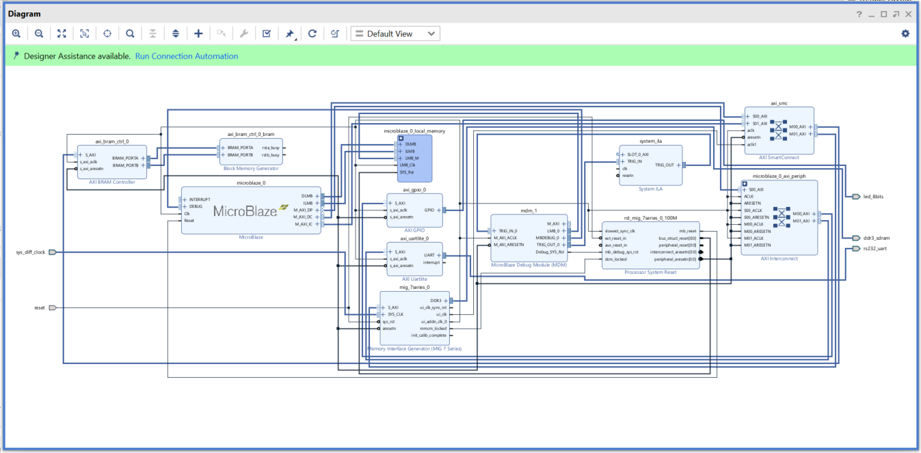Expand INTERRUPT interface on microblaze_0
Image resolution: width=921 pixels, height=453 pixels.
point(185,200)
